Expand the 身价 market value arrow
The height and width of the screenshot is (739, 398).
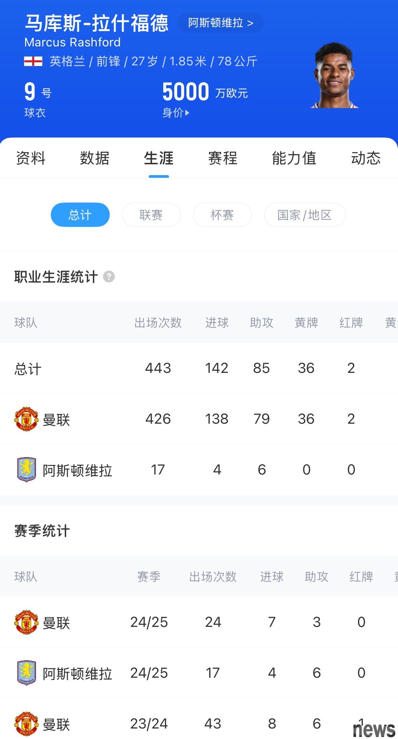(x=187, y=113)
